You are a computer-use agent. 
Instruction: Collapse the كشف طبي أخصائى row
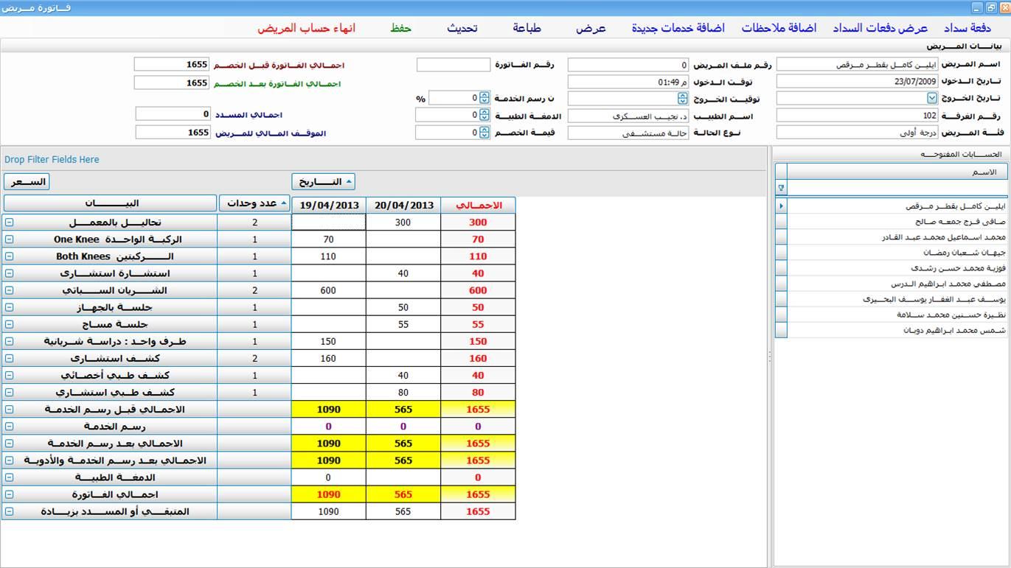click(10, 375)
